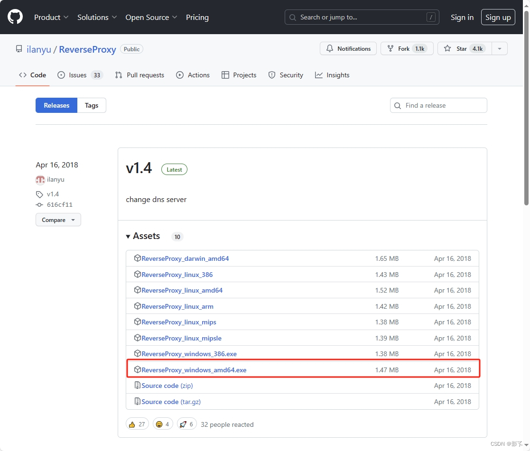Switch to the Pull requests tab
Screen dimensions: 530x451
(139, 75)
